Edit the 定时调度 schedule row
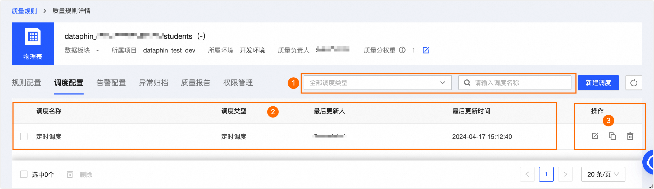This screenshot has height=189, width=654. (x=595, y=136)
